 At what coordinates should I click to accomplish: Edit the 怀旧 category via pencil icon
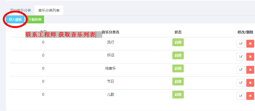click(x=241, y=57)
